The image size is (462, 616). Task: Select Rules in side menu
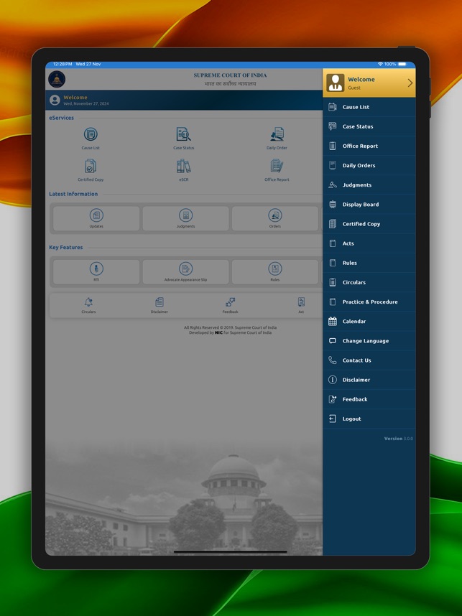(369, 263)
